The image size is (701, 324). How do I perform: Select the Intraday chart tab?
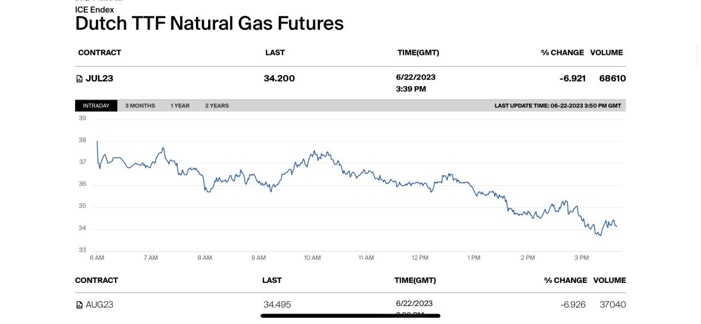96,106
